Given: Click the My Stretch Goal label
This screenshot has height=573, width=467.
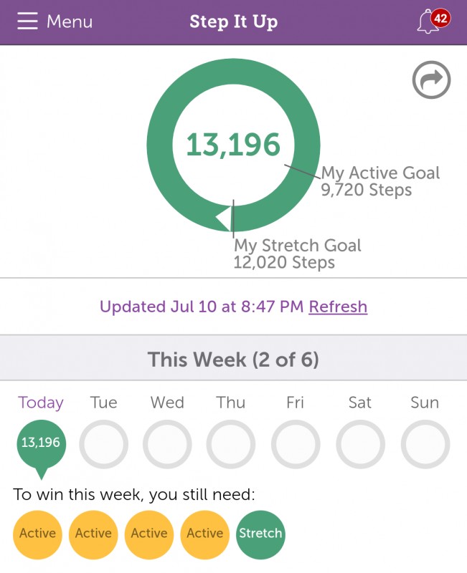Looking at the screenshot, I should click(297, 246).
